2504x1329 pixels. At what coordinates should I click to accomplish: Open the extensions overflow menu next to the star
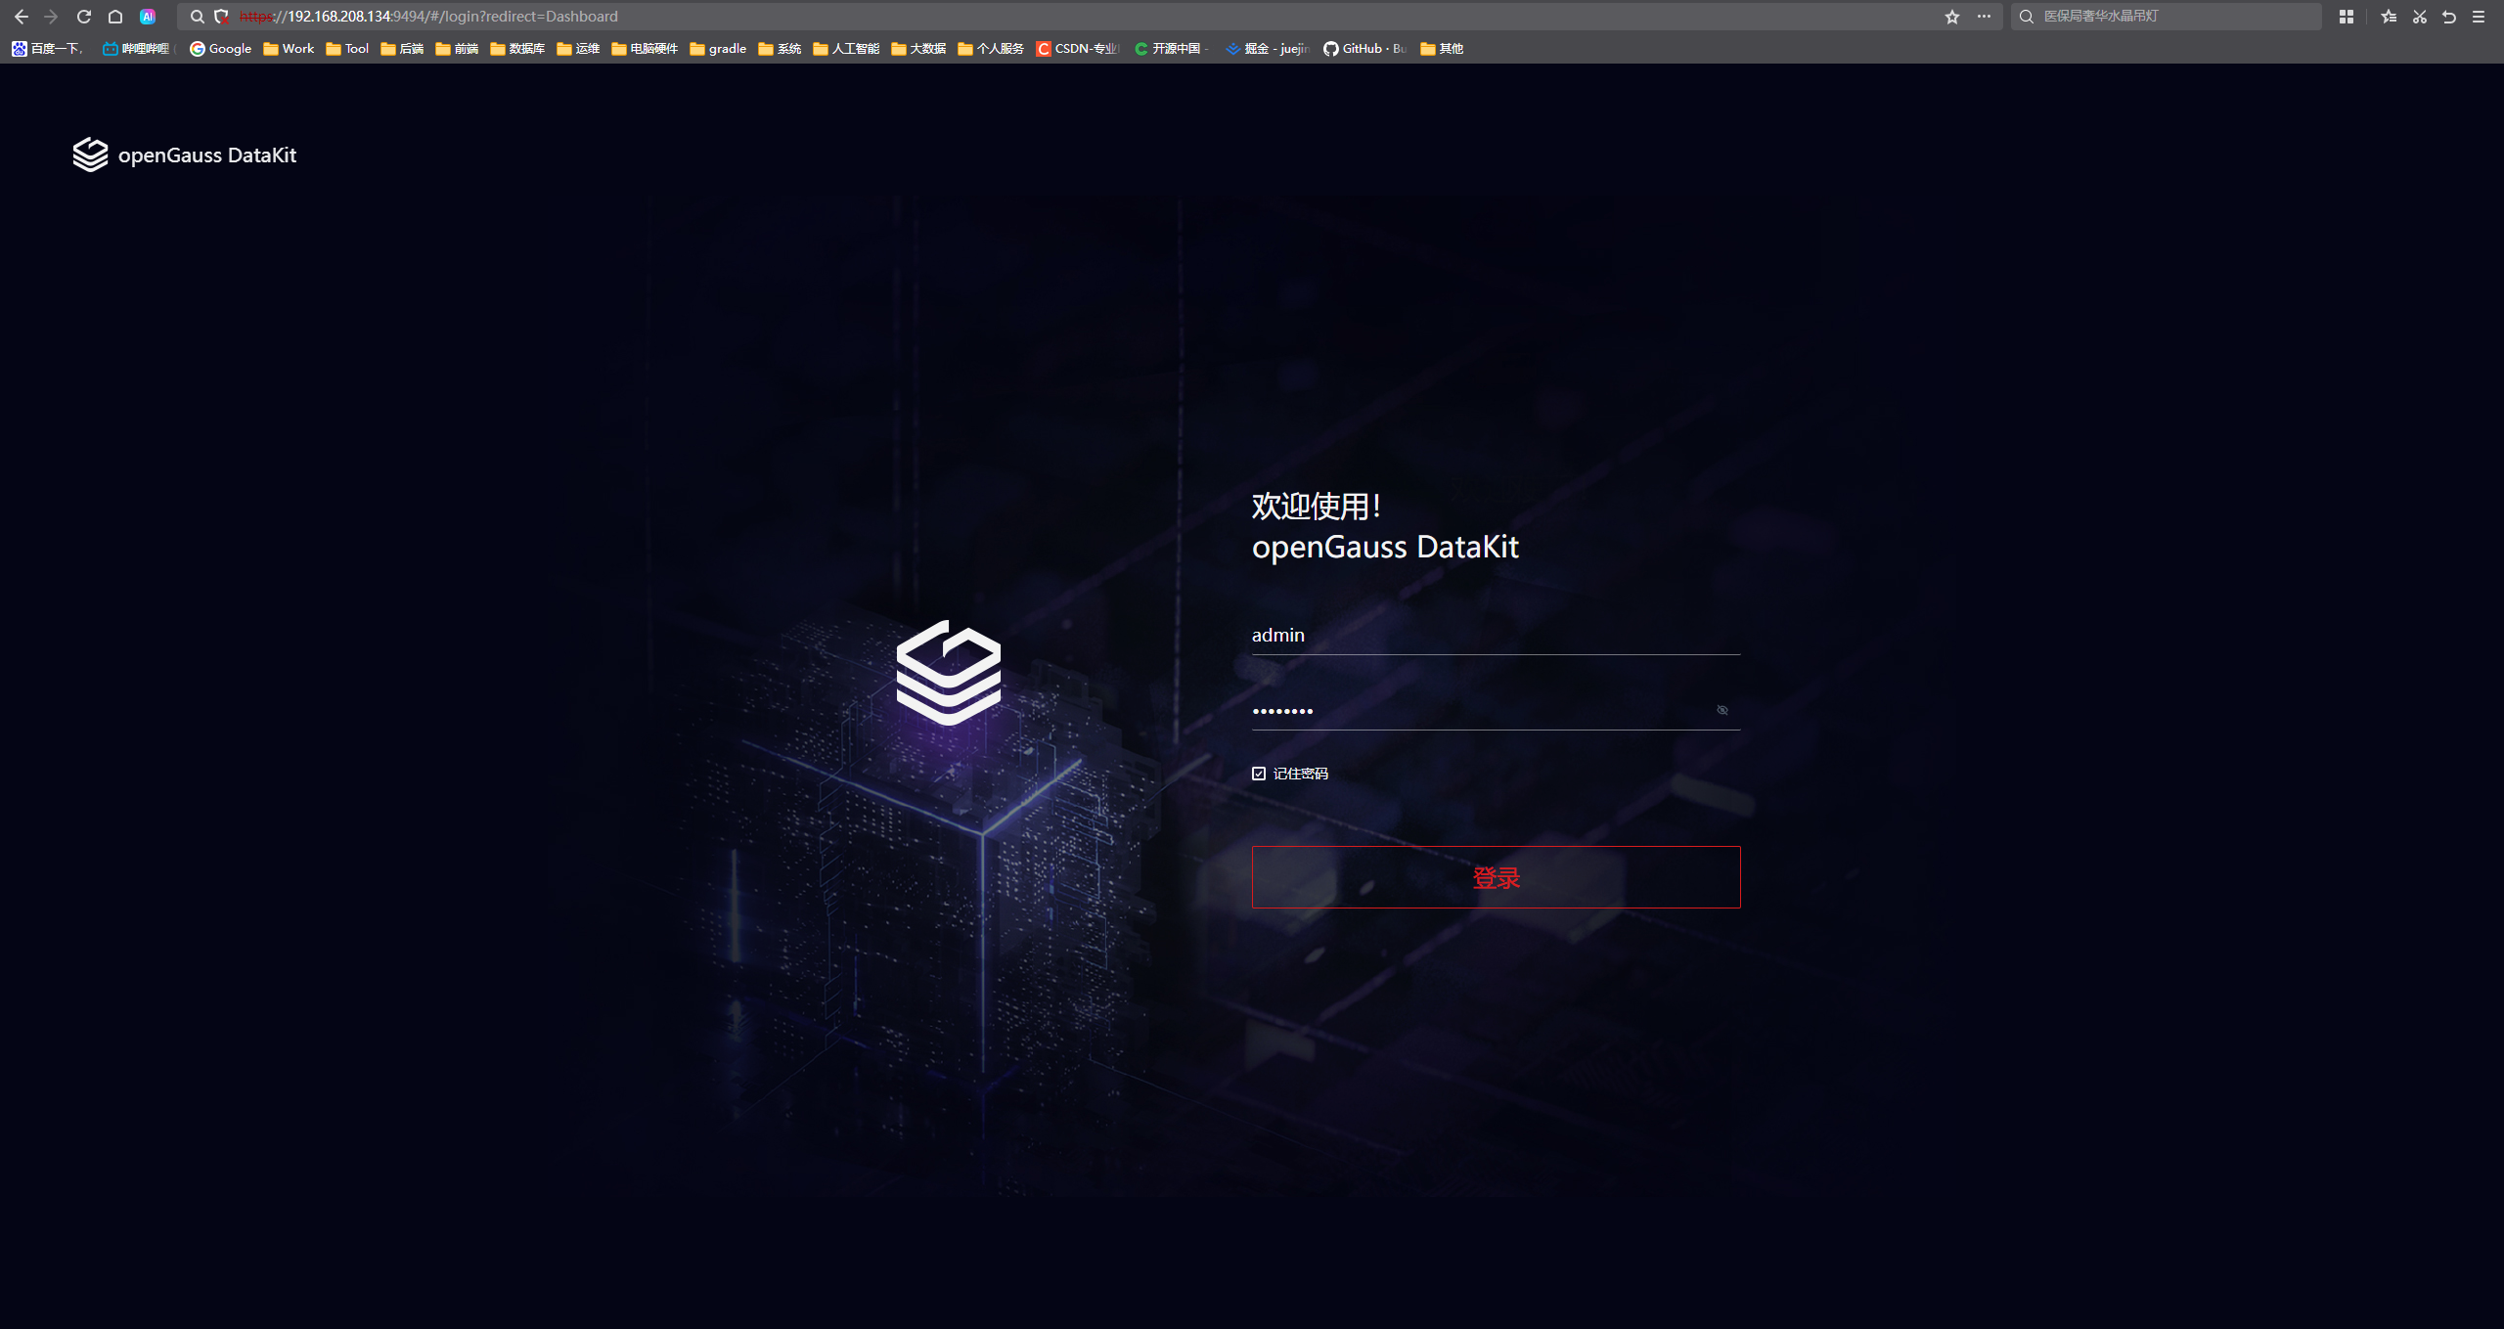(1986, 16)
